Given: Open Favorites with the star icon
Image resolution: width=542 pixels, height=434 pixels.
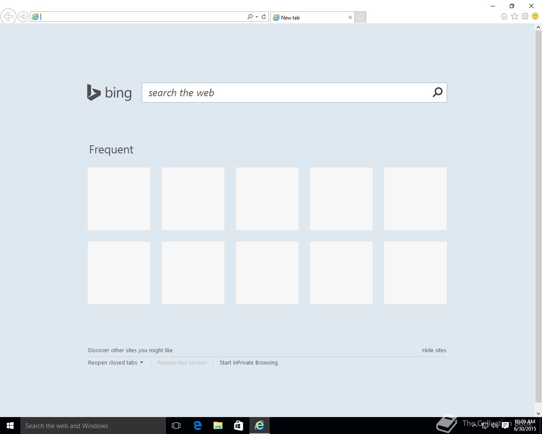Looking at the screenshot, I should [x=514, y=16].
